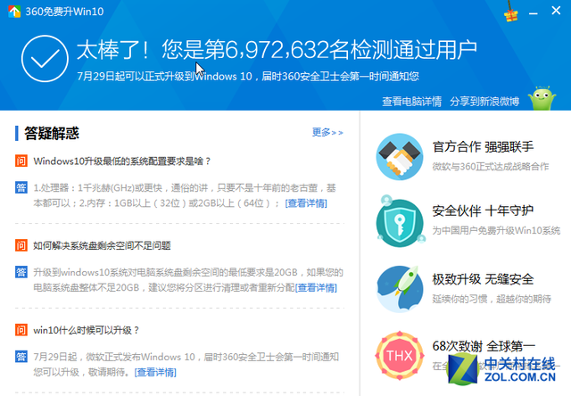Click heading 68次致谢 全球第一

click(484, 346)
